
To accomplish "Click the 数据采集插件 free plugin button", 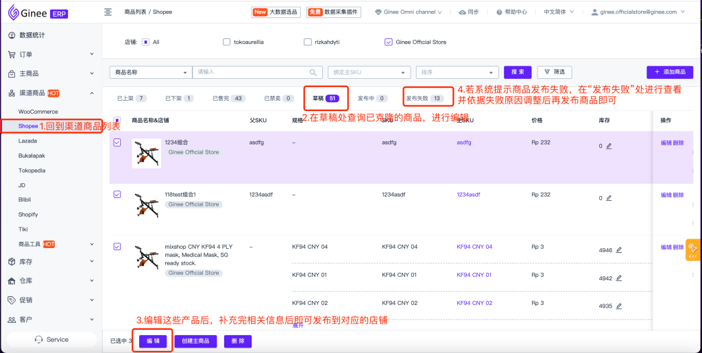I will [x=334, y=12].
